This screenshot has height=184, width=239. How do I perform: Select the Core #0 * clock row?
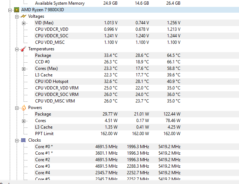137,147
